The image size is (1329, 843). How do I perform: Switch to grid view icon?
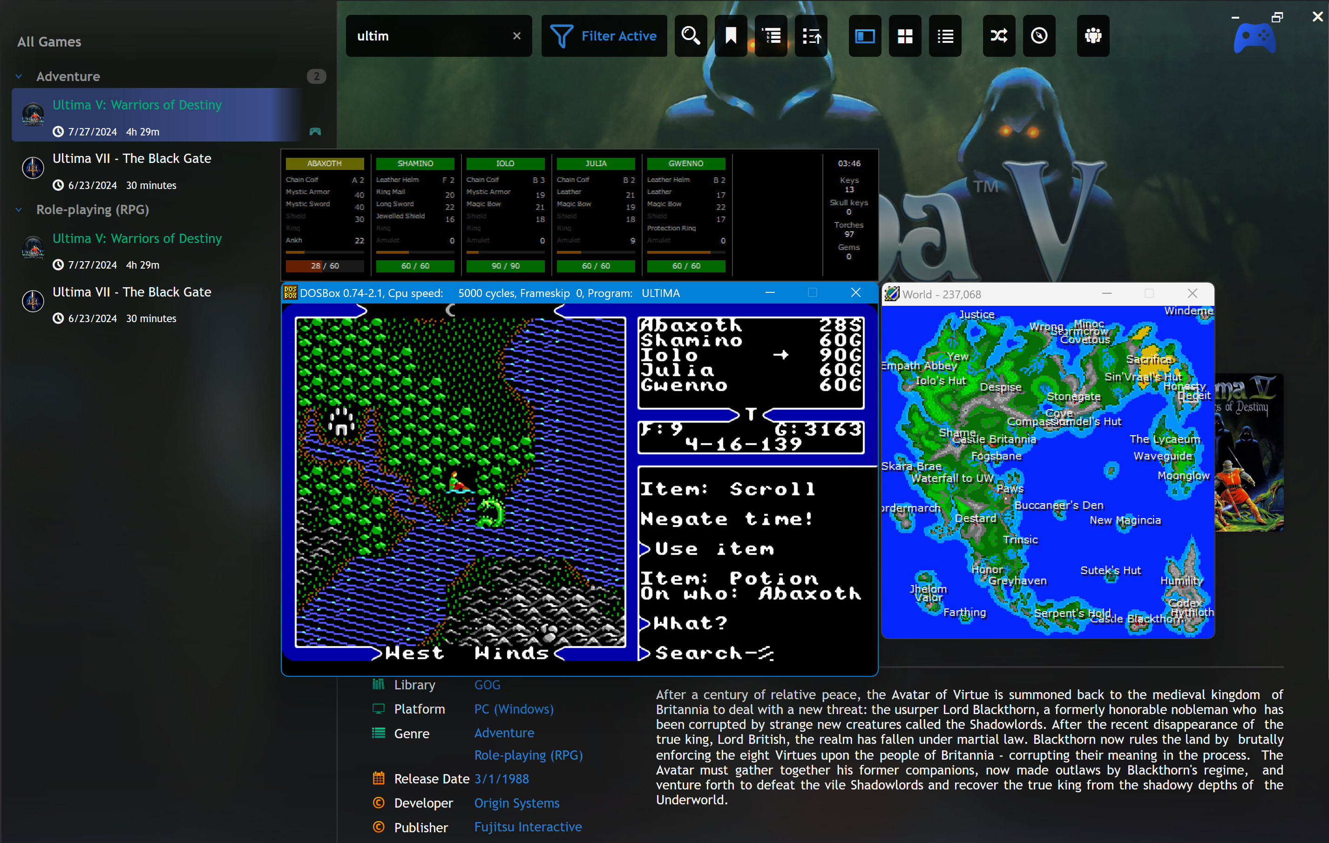(905, 36)
